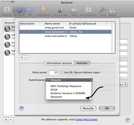
Task: Remove selected SMTP server with minus
Action: (x=27, y=57)
